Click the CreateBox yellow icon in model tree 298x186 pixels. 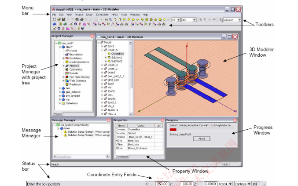point(109,54)
